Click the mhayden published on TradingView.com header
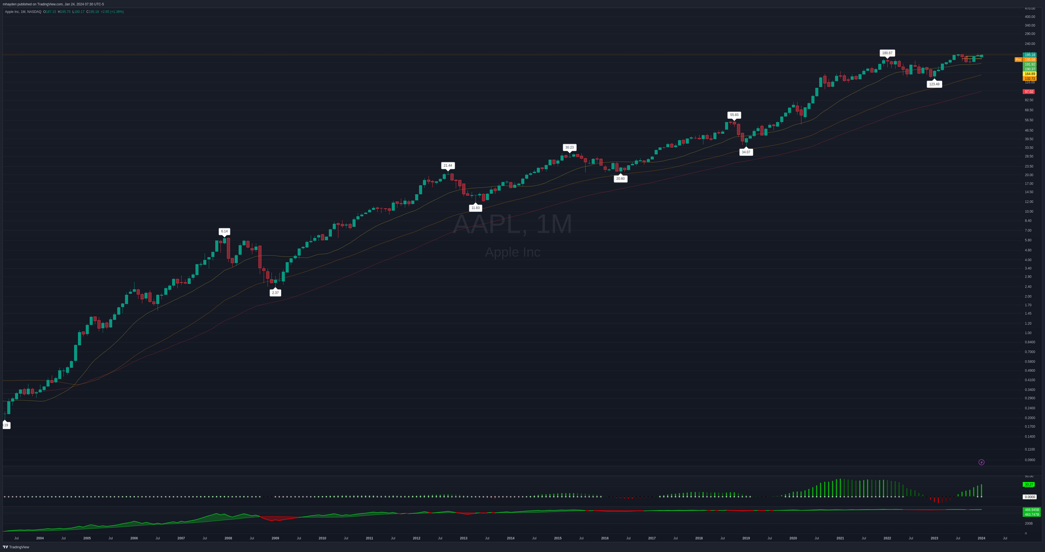 (x=53, y=4)
